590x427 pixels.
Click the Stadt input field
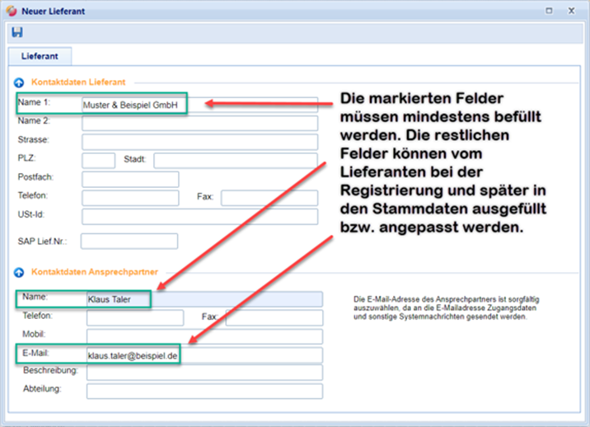[235, 160]
